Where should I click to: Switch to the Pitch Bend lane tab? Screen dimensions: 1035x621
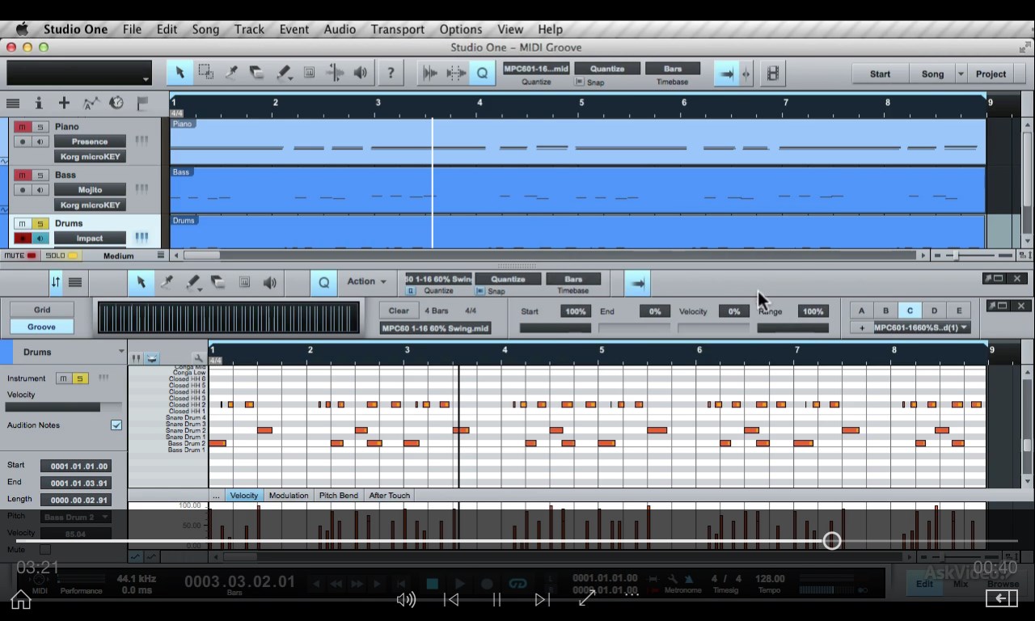point(338,496)
